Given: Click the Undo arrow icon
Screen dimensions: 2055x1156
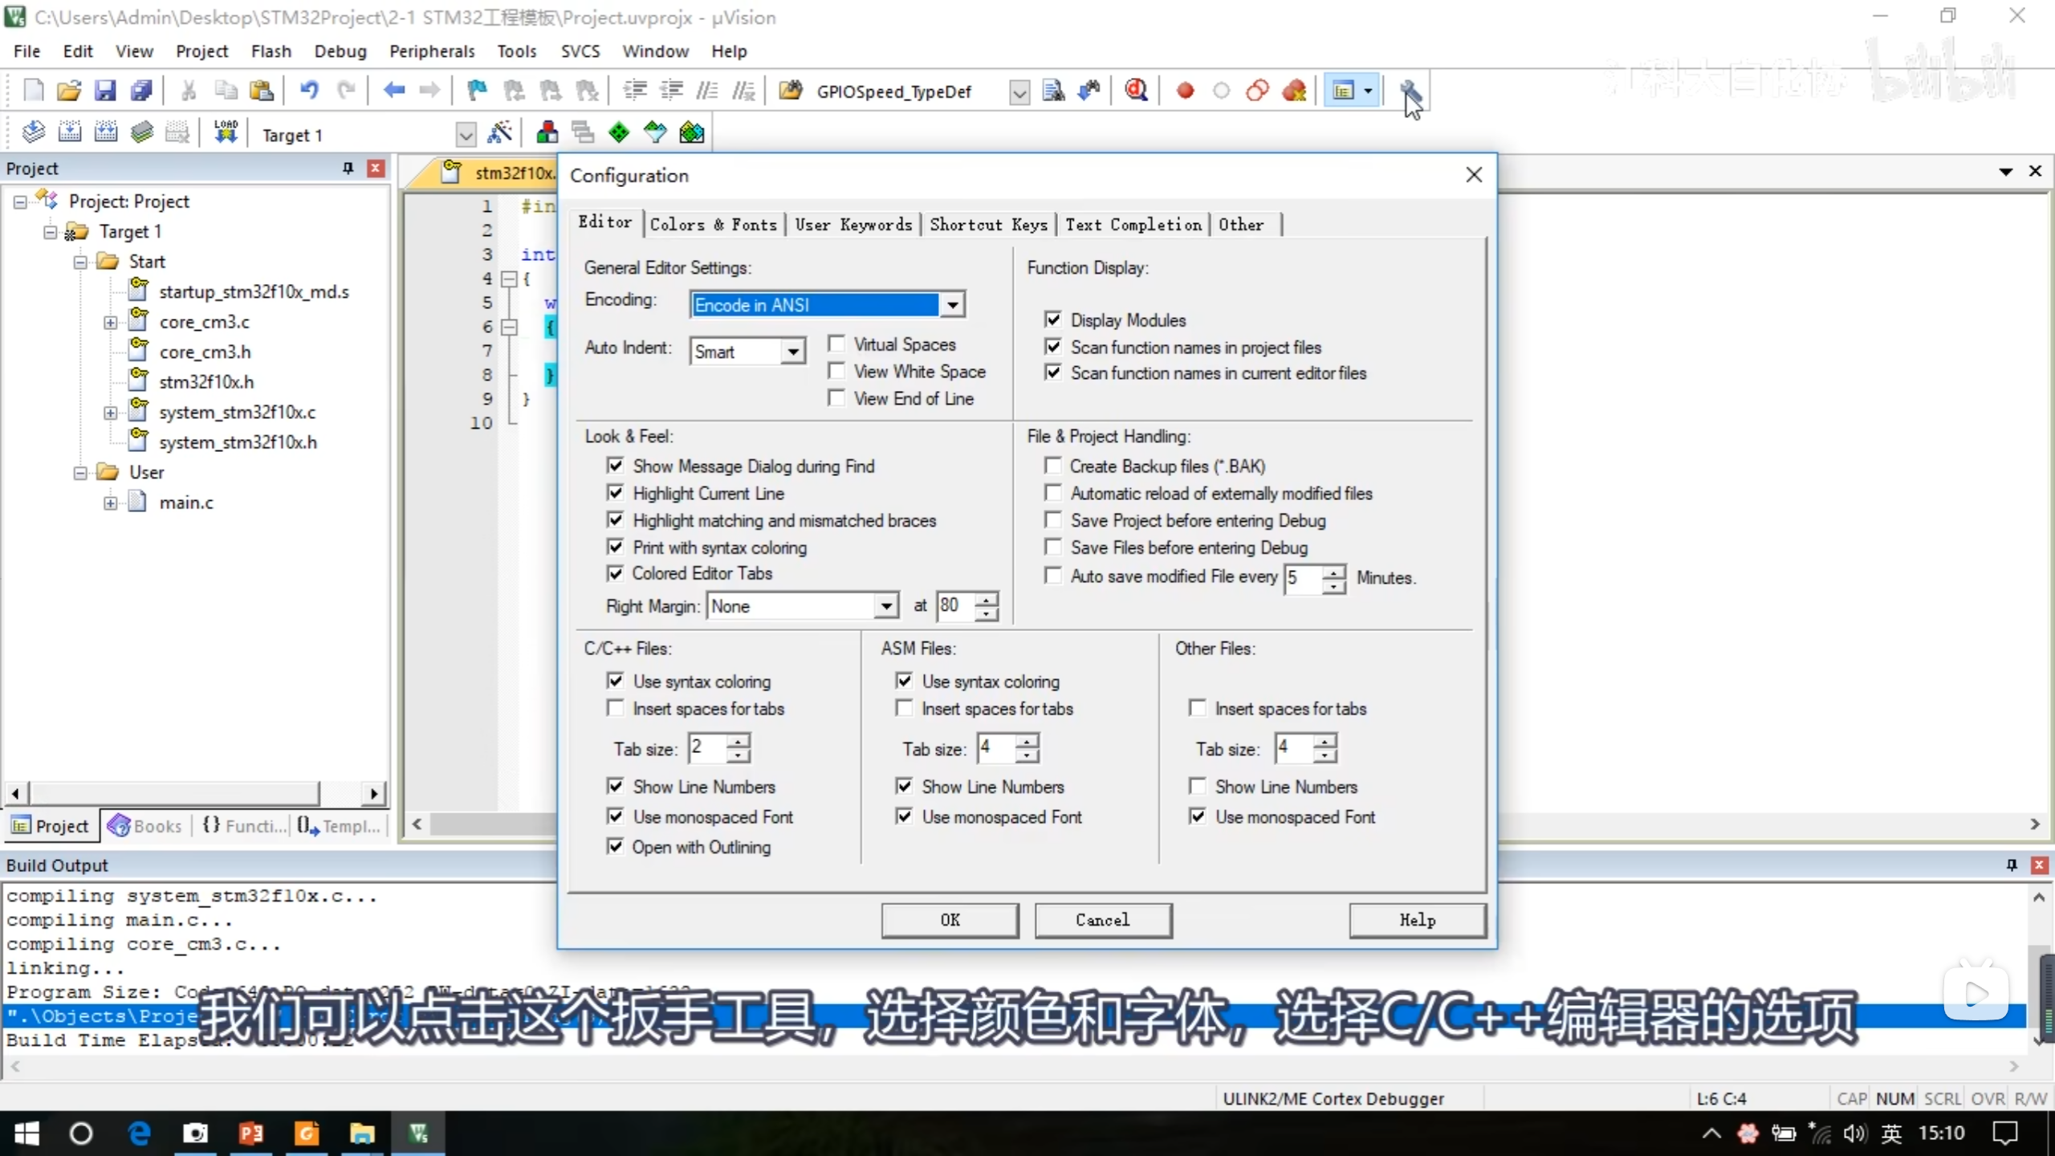Looking at the screenshot, I should pyautogui.click(x=309, y=91).
